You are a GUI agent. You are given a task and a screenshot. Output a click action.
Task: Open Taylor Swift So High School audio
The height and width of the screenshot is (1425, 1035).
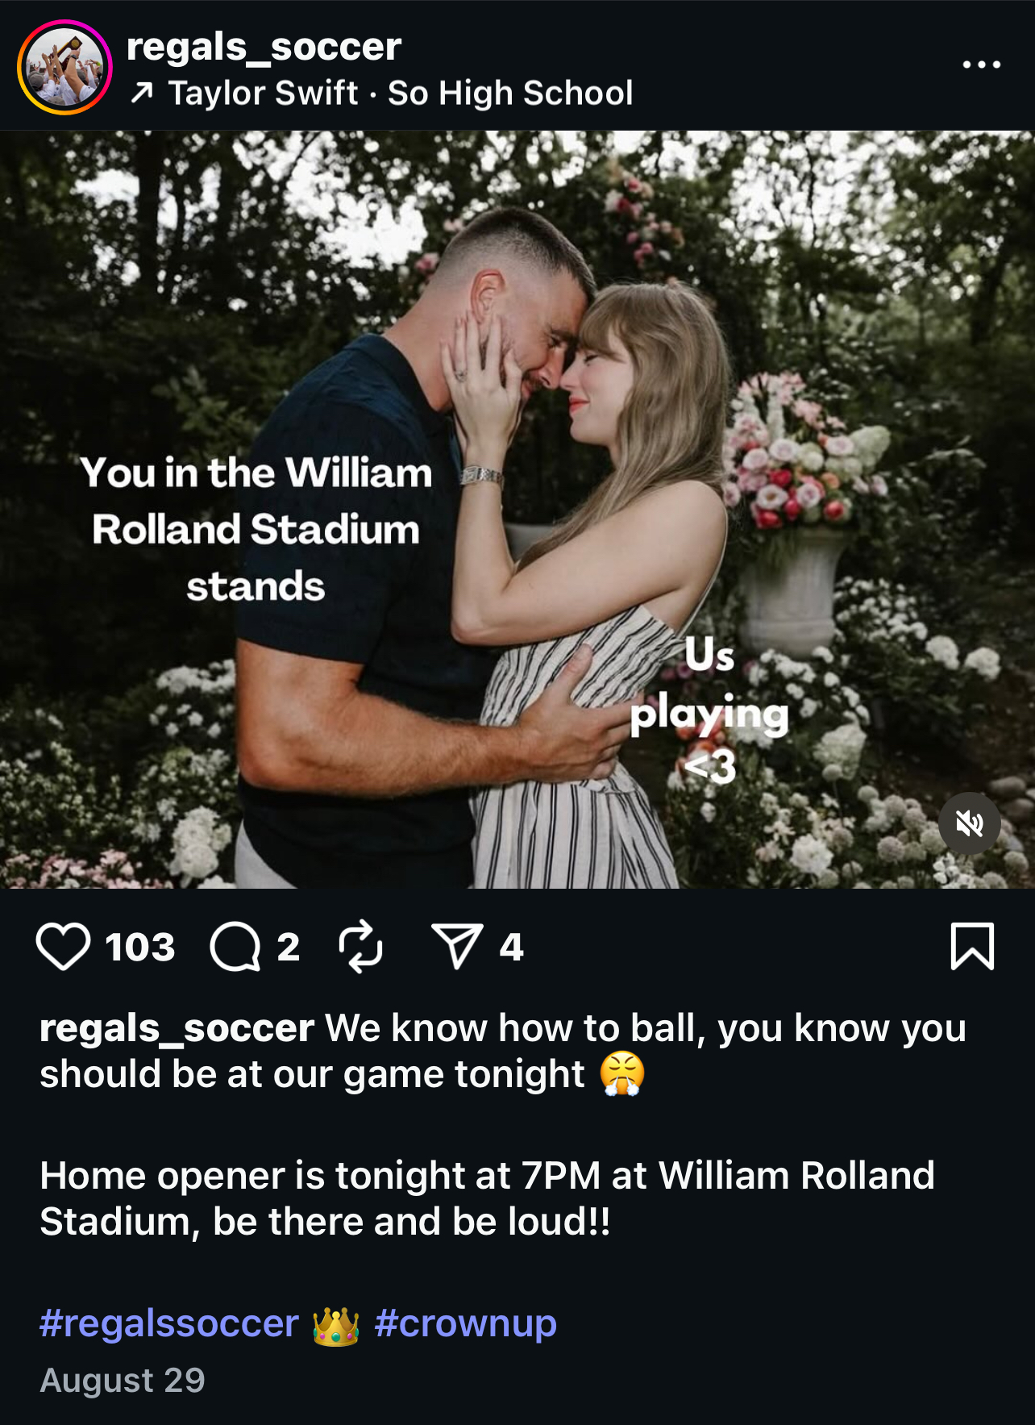(401, 94)
